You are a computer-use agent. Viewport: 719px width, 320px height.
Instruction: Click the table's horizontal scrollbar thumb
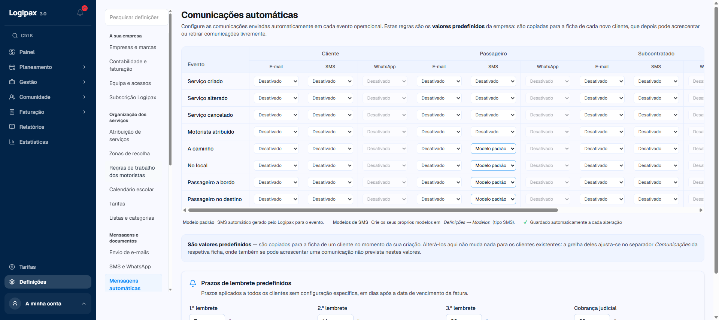coord(373,210)
